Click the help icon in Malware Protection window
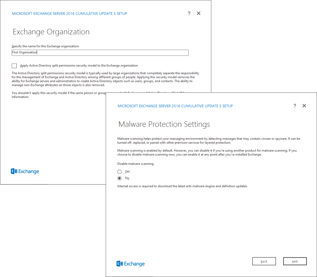317x277 pixels. (295, 106)
